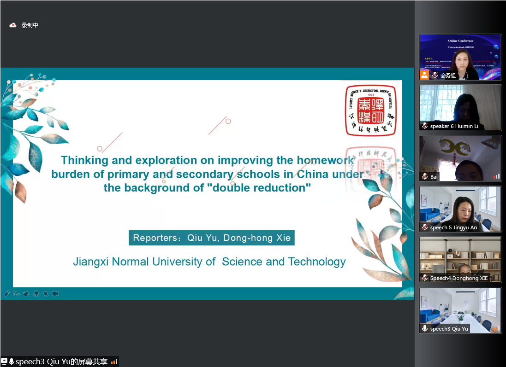Click the 录制中 recording status label
Screen dimensions: 506x367
30,25
